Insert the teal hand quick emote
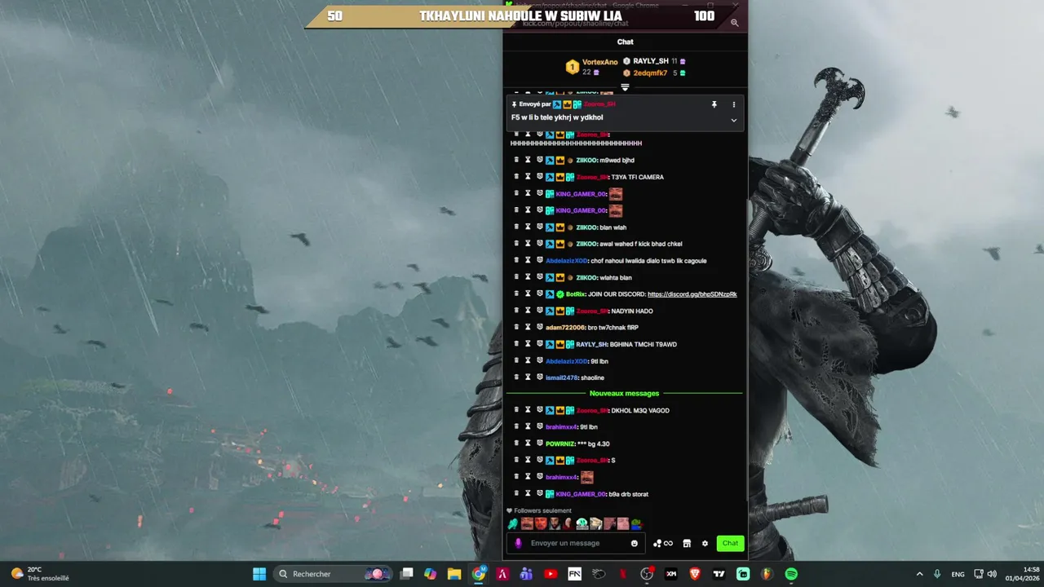The width and height of the screenshot is (1044, 587). coord(512,523)
